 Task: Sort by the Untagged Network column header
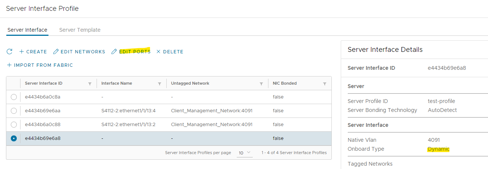(x=190, y=84)
